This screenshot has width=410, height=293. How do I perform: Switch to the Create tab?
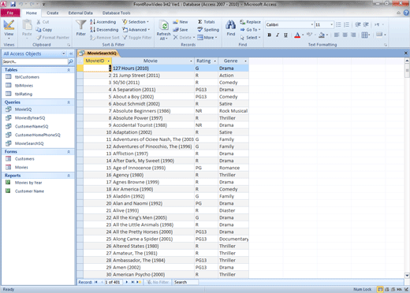pyautogui.click(x=53, y=13)
